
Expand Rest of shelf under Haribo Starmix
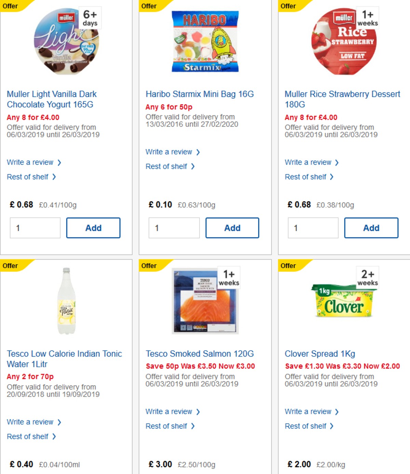coord(167,166)
